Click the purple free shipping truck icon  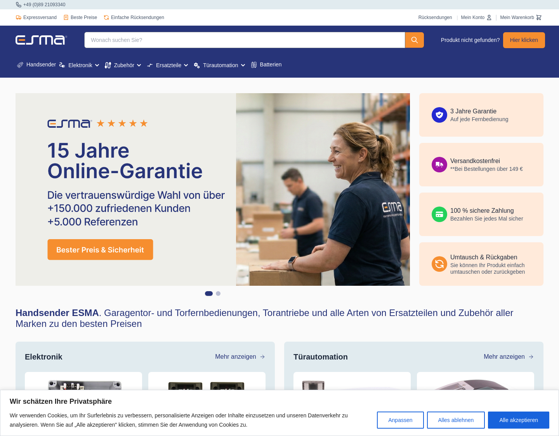point(439,165)
